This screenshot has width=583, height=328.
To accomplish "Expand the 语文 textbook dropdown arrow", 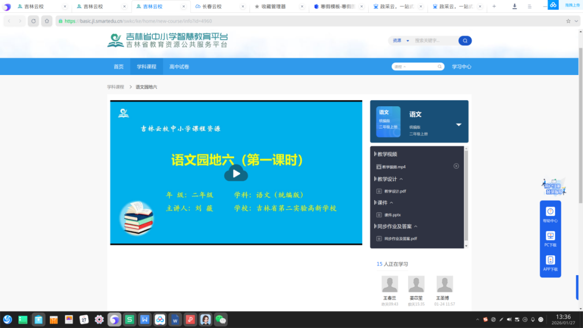I will (459, 125).
